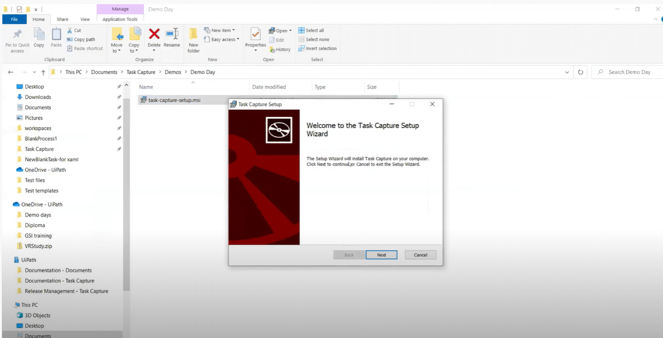The height and width of the screenshot is (338, 663).
Task: Open the Move to menu
Action: point(117,40)
